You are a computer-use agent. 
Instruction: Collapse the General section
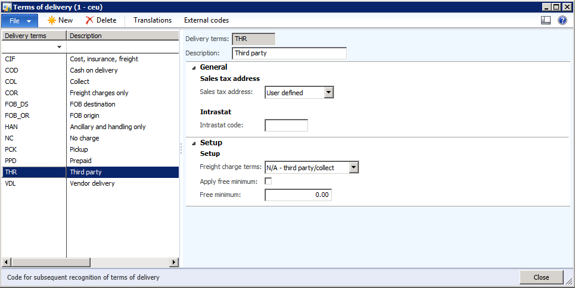(194, 67)
